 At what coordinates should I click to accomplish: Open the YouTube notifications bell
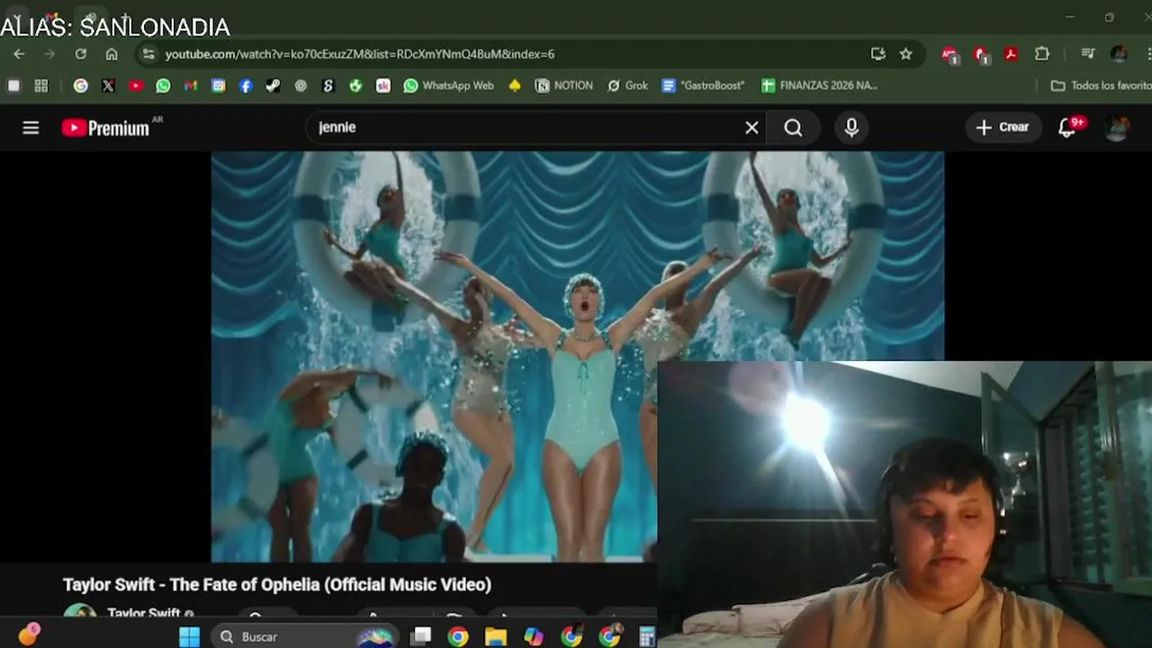[x=1067, y=128]
